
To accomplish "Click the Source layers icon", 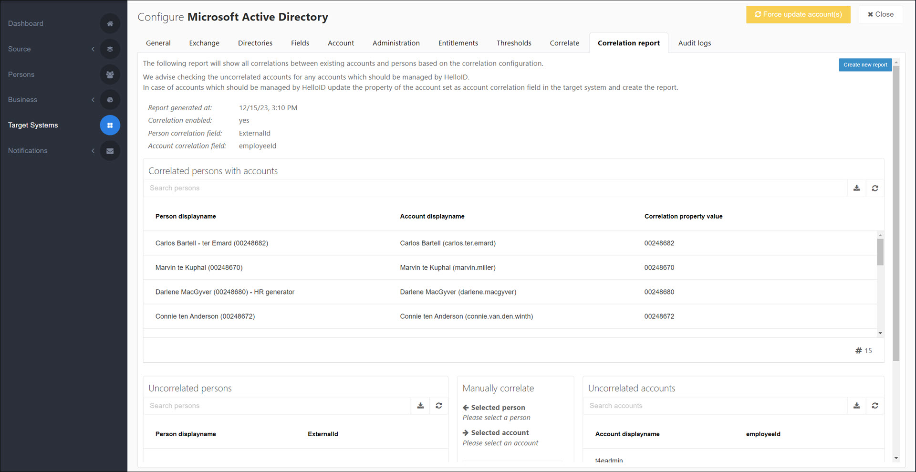I will pyautogui.click(x=110, y=49).
